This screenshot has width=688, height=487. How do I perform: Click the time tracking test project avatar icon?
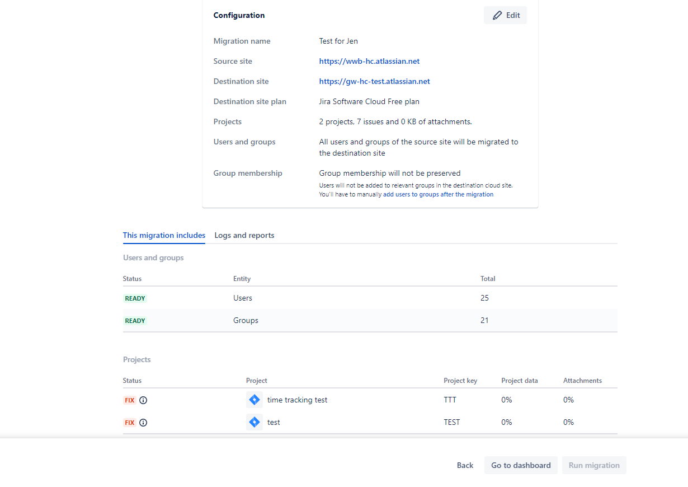click(255, 400)
